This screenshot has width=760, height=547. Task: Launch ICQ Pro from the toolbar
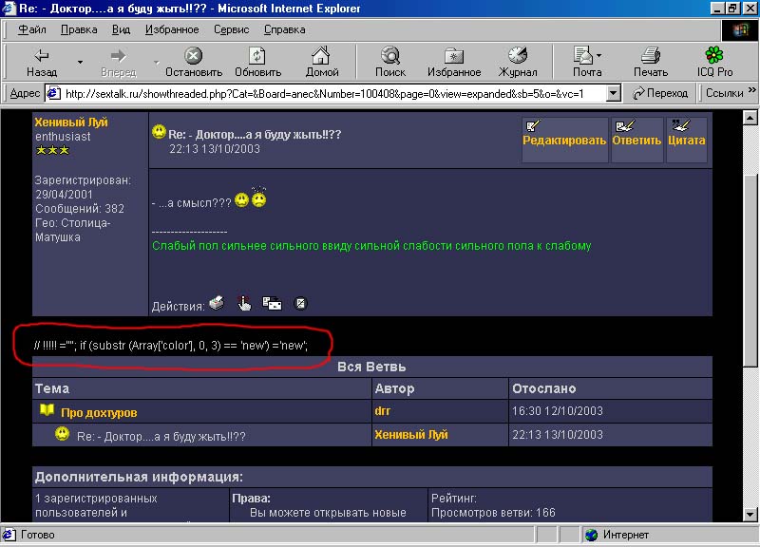point(712,62)
